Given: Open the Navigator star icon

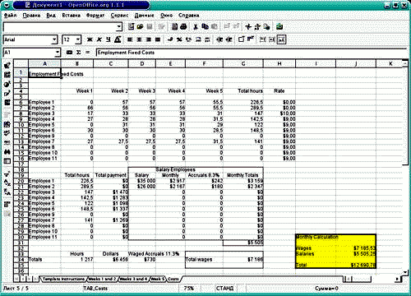Looking at the screenshot, I should point(248,26).
